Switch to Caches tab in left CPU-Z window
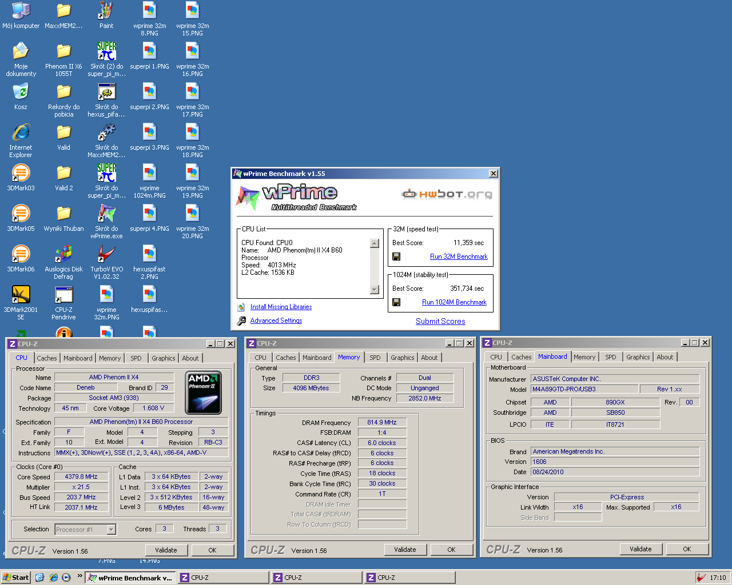 [47, 358]
